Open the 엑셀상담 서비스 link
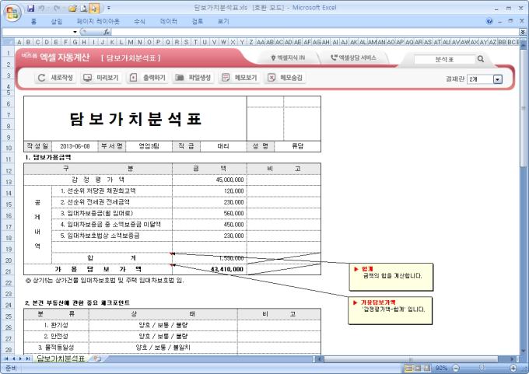529x374 pixels. click(x=353, y=58)
